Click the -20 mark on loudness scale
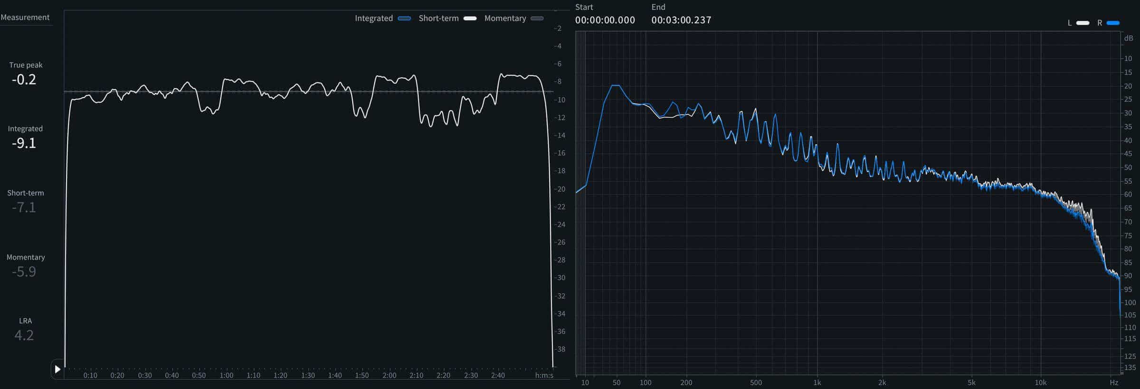1140x389 pixels. tap(560, 189)
